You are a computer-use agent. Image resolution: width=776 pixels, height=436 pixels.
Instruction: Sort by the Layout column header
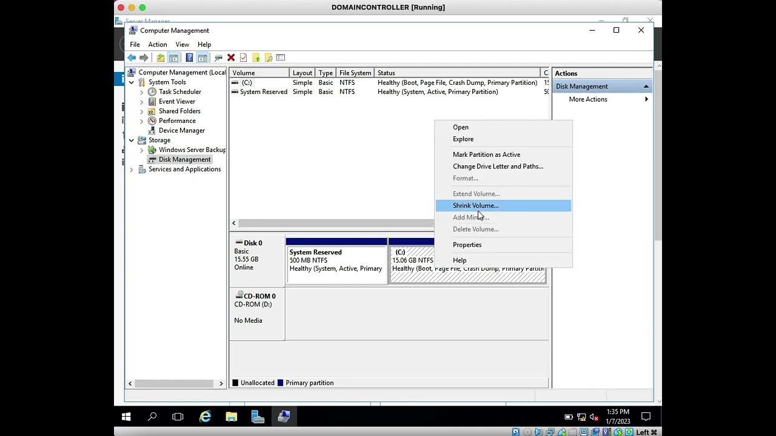[303, 73]
